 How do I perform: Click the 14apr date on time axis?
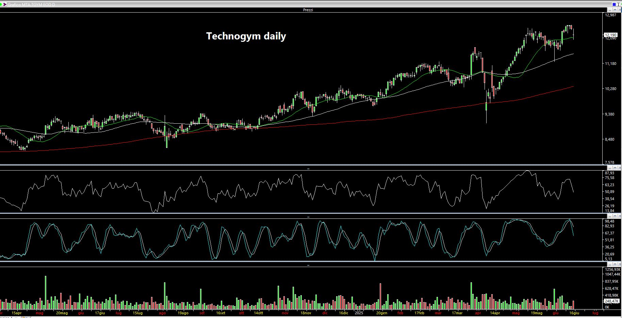[x=495, y=313]
